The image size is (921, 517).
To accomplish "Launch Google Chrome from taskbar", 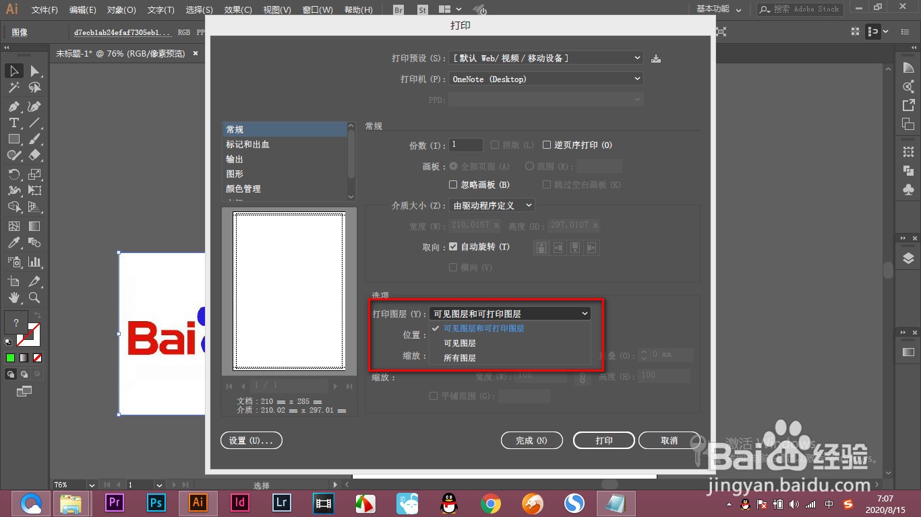I will point(491,503).
